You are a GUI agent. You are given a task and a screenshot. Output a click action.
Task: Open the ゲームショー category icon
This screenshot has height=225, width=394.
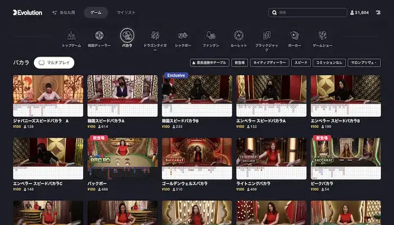pyautogui.click(x=323, y=35)
